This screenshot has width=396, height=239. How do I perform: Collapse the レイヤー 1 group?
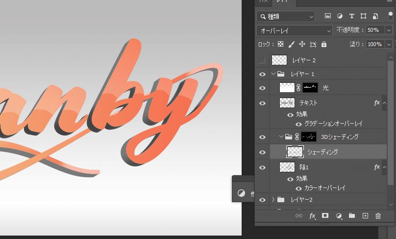[273, 74]
